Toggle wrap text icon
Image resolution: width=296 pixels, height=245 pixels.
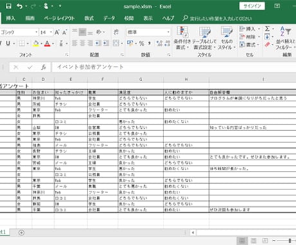point(116,32)
